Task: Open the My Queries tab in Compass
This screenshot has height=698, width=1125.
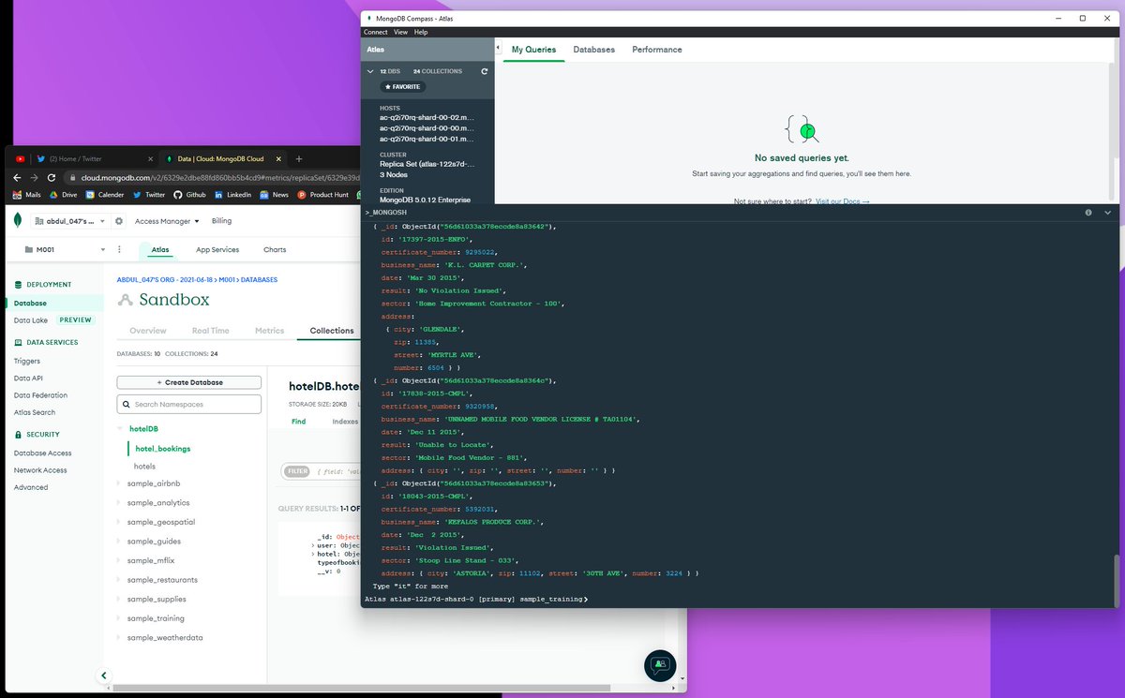Action: [533, 50]
